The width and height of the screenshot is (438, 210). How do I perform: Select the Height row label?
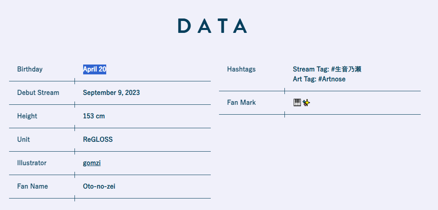click(27, 116)
